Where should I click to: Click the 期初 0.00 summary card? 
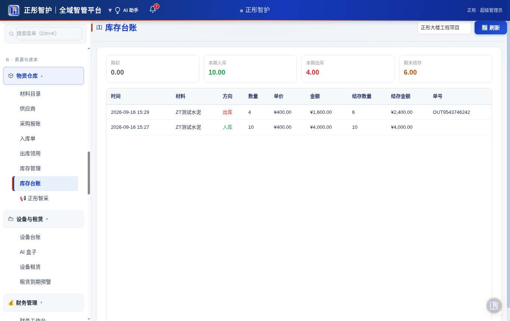tap(153, 69)
